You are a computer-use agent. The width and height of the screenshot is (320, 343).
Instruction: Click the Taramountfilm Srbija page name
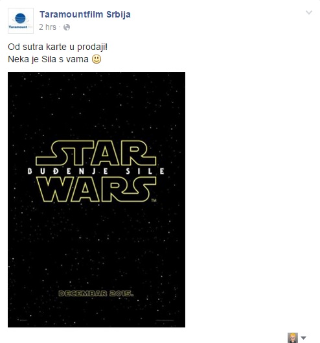pyautogui.click(x=85, y=14)
